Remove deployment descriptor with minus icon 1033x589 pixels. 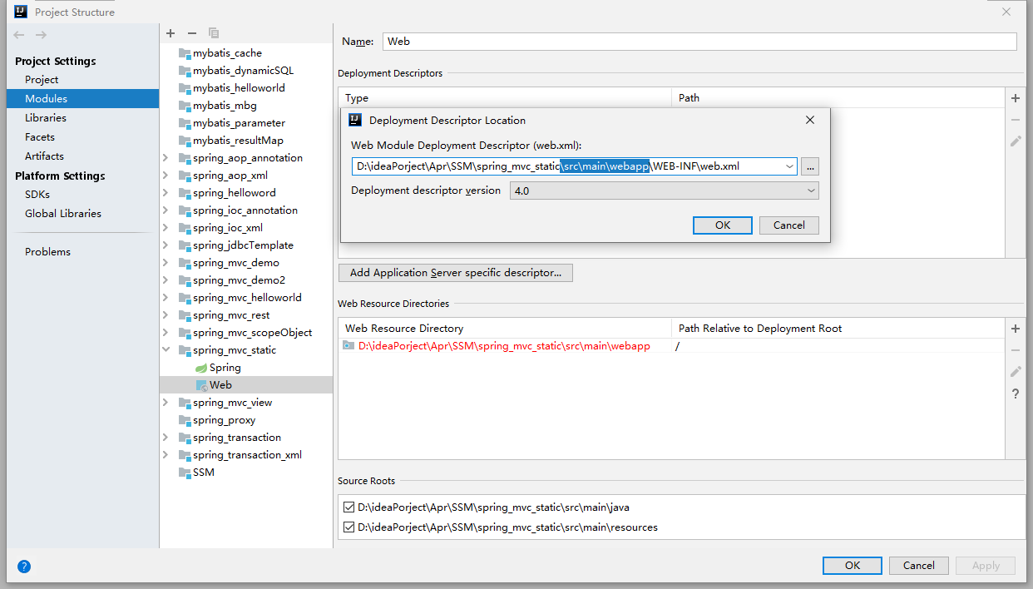1016,120
